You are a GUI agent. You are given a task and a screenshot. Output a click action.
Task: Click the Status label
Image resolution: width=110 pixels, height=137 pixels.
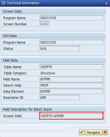tap(8, 49)
